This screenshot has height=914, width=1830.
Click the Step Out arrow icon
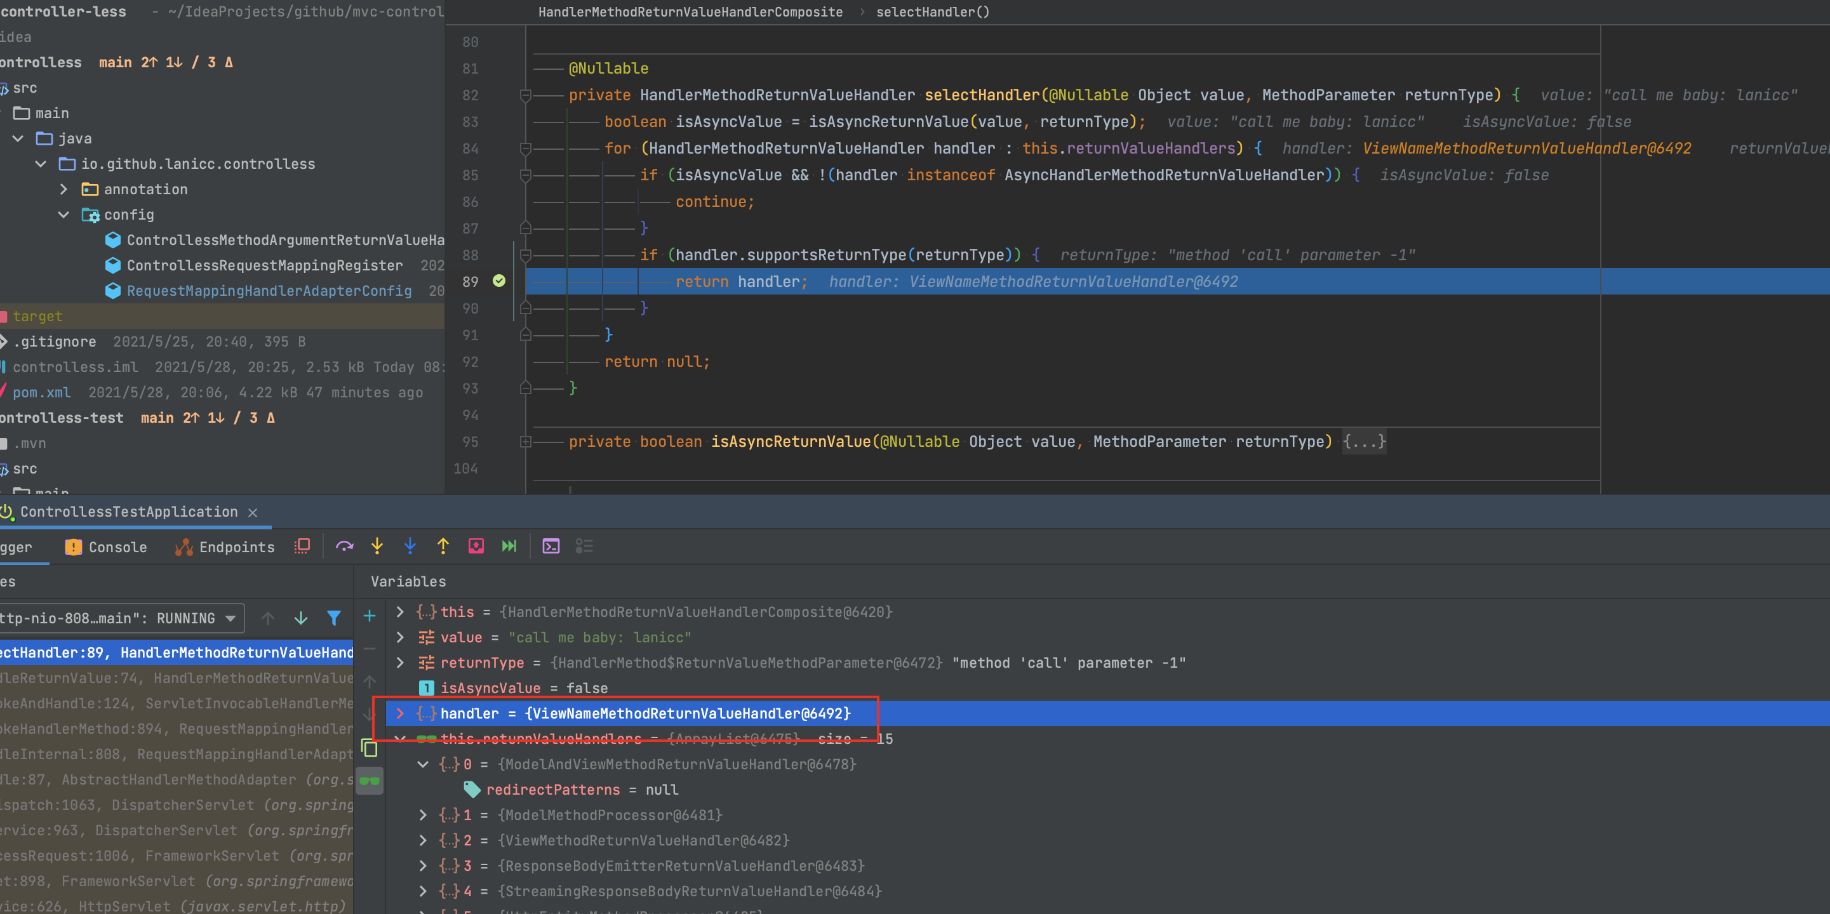coord(443,546)
